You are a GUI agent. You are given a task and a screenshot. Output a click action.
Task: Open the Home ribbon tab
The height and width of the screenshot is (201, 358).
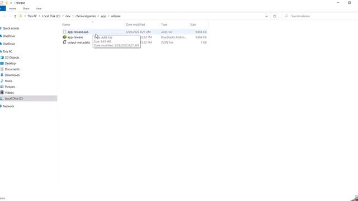tap(12, 8)
